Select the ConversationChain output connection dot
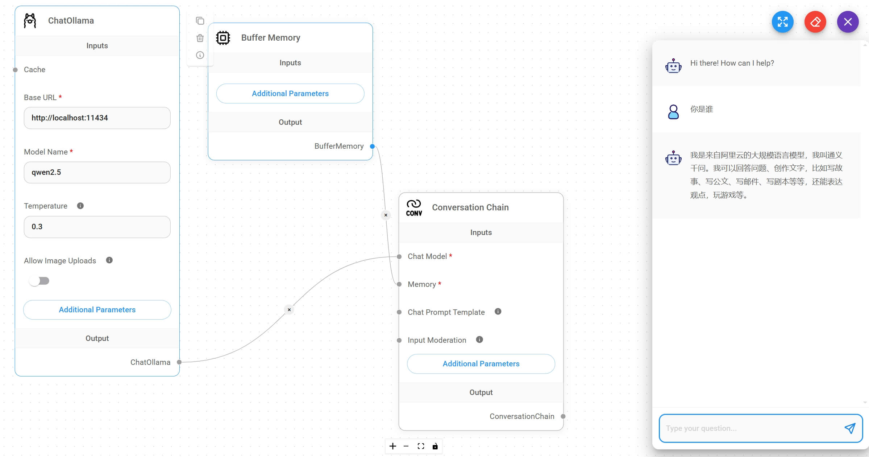869x457 pixels. (x=563, y=416)
